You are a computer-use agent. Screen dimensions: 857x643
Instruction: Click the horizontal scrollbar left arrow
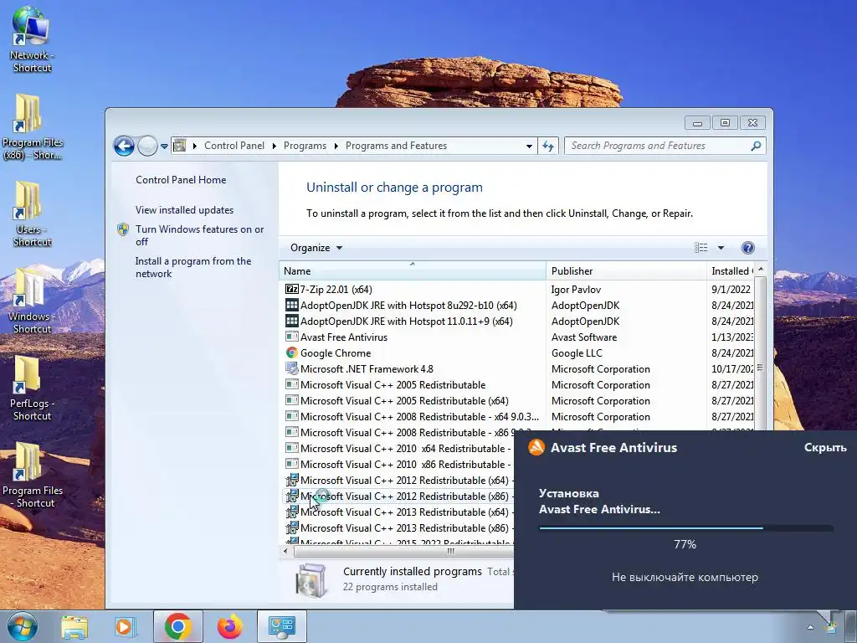coord(285,551)
